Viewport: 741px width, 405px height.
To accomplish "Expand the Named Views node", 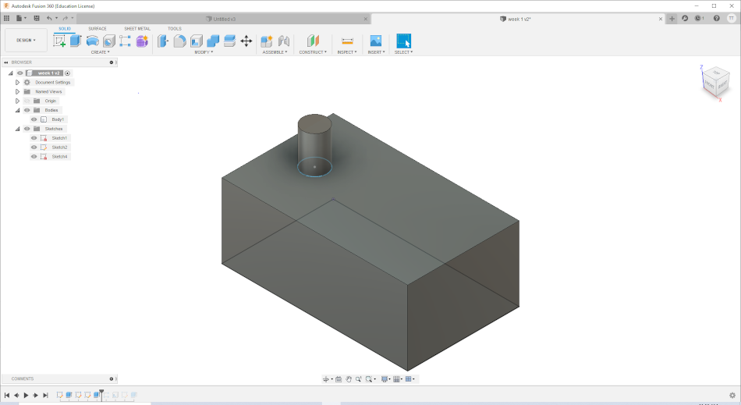I will click(17, 91).
